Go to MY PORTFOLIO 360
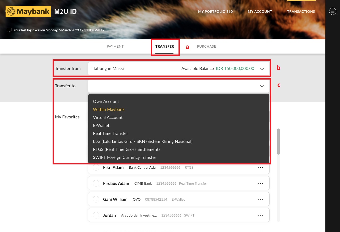 (215, 11)
